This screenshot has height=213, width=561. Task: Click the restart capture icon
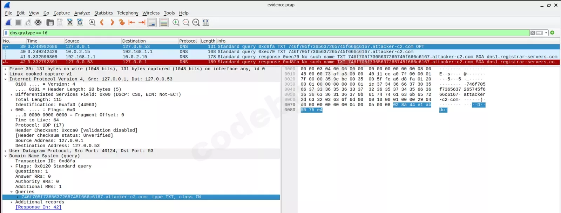click(28, 22)
